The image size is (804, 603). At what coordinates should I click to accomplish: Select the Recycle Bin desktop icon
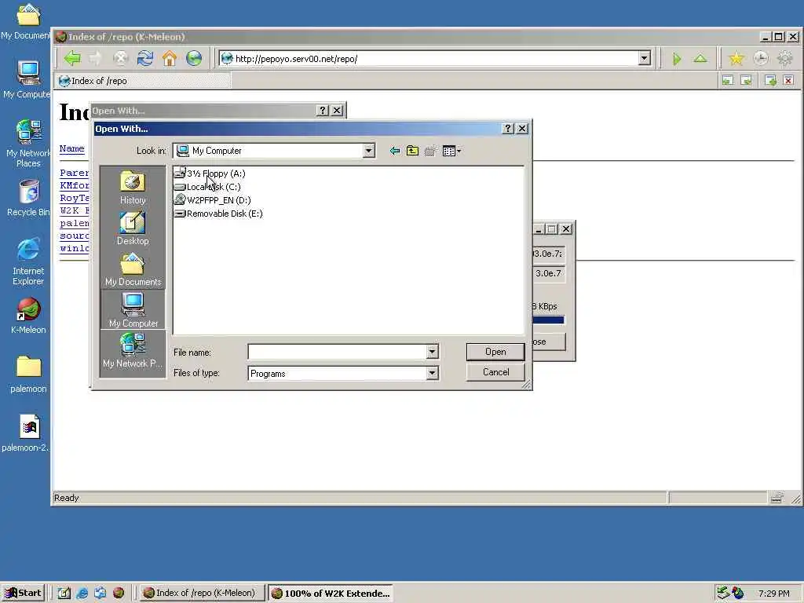click(28, 198)
